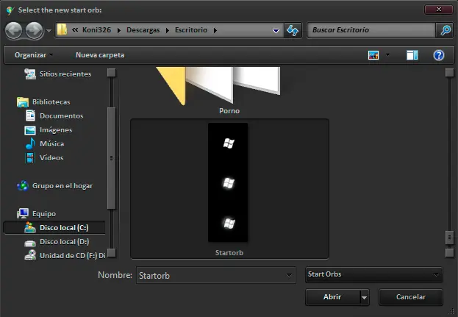Select Unidad de CD (F:) drive

pos(65,256)
